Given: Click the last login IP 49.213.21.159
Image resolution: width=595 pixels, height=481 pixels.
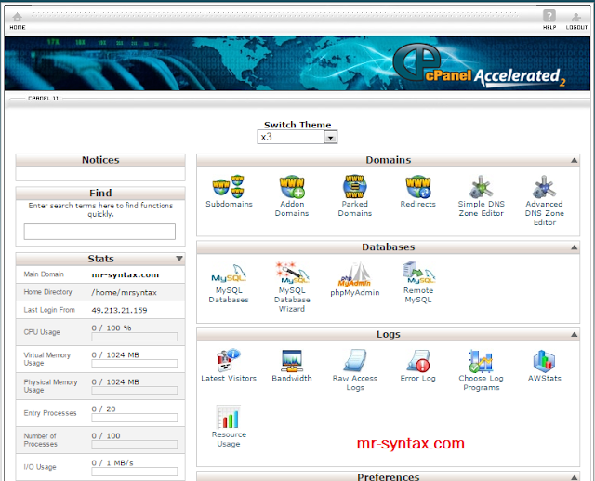Looking at the screenshot, I should point(119,310).
